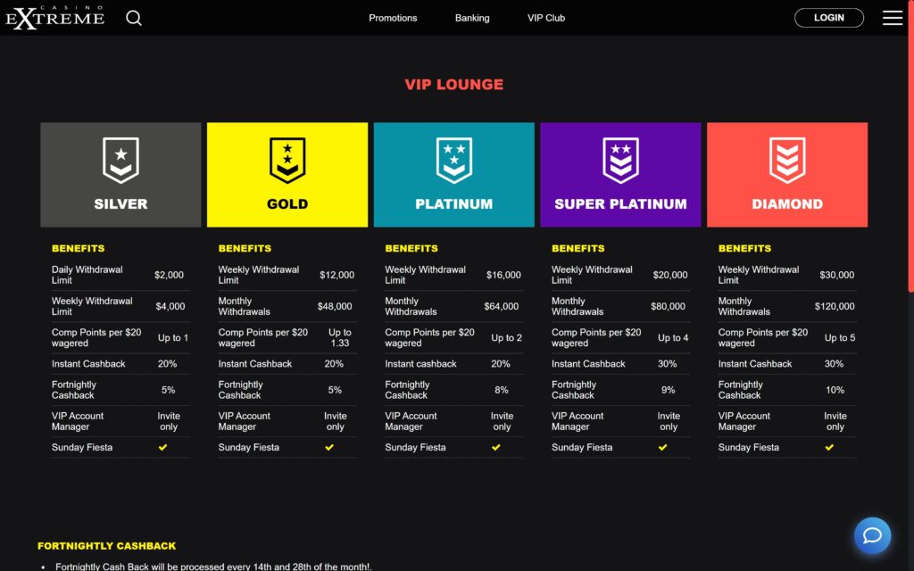Click Silver's Sunday Fiesta checkmark

tap(162, 448)
